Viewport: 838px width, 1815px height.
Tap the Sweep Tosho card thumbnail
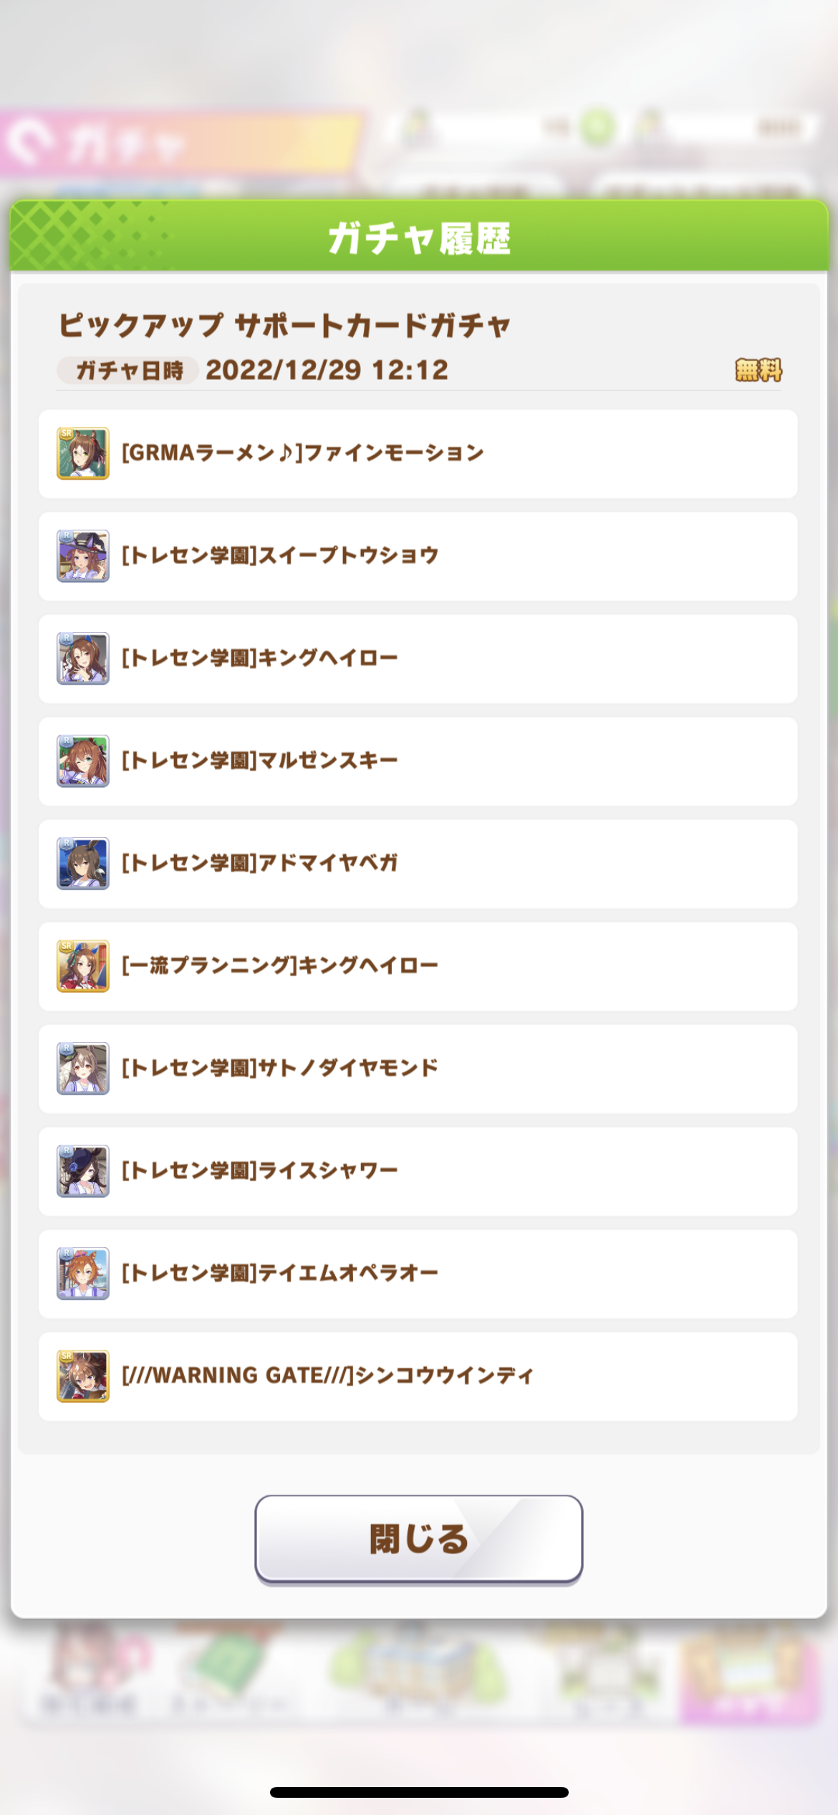coord(83,556)
